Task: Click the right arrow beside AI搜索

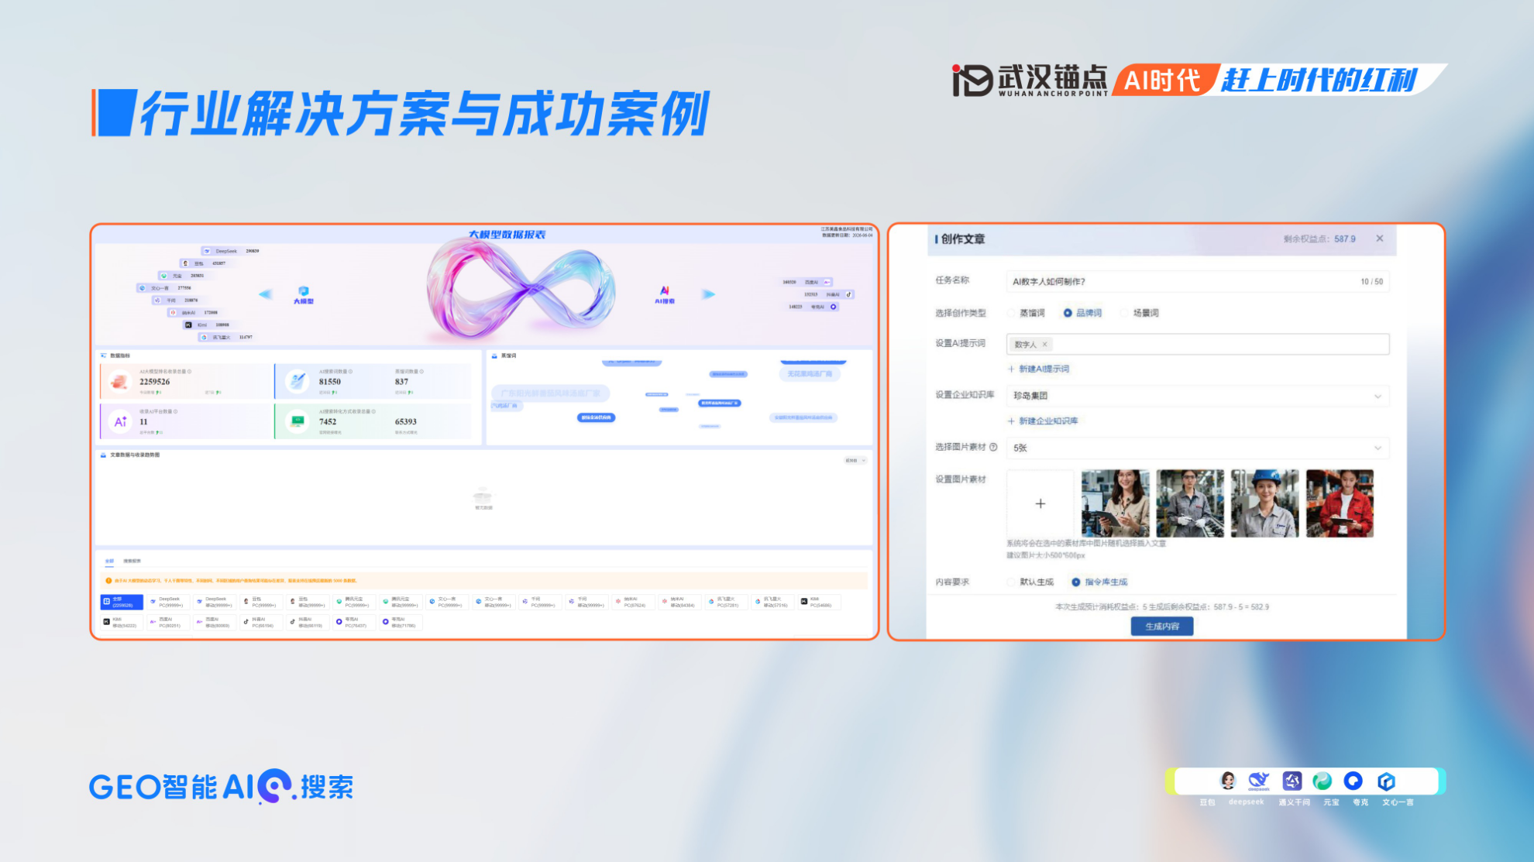Action: [x=709, y=294]
